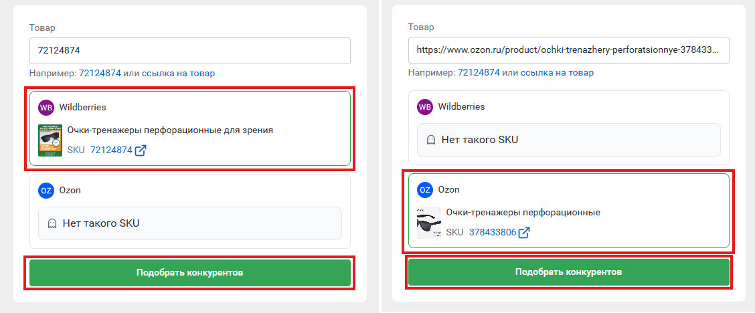755x313 pixels.
Task: Click ghost icon in right Wildberries 'Нет такого SKU'
Action: [431, 140]
